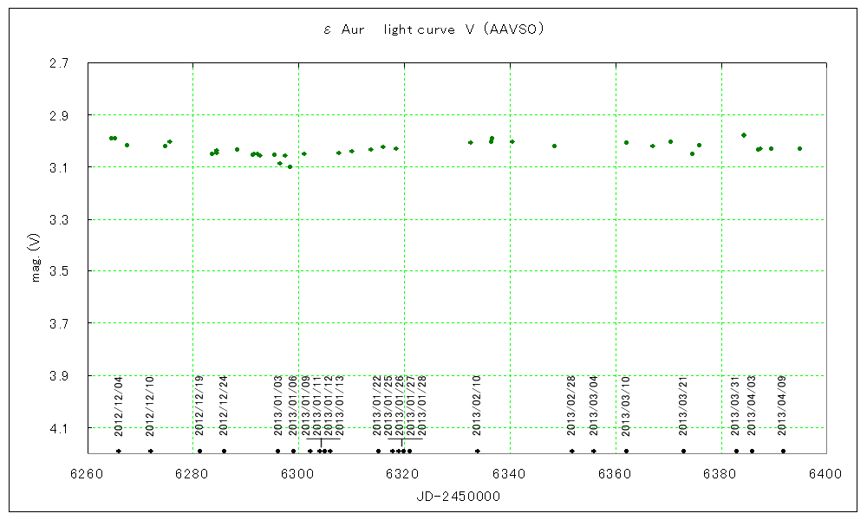
Task: Select the 2013/03/21 date label
Action: (x=683, y=406)
